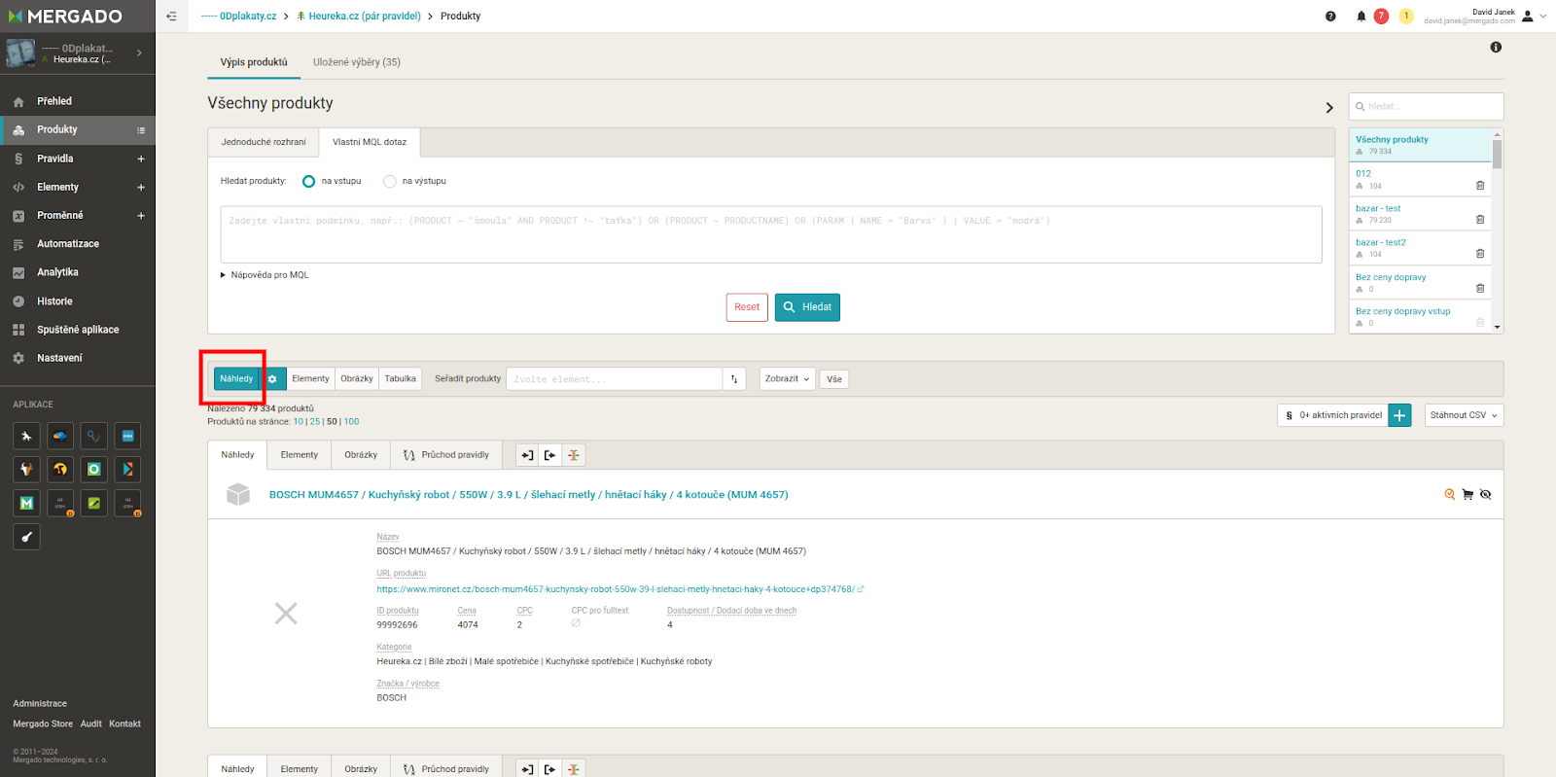The height and width of the screenshot is (777, 1556).
Task: Open the Zobrazit dropdown
Action: point(787,379)
